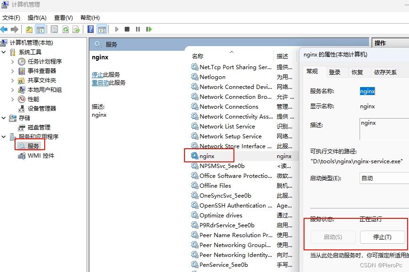The width and height of the screenshot is (409, 272).
Task: Click the 停止(T) button in the dialog
Action: click(x=383, y=237)
